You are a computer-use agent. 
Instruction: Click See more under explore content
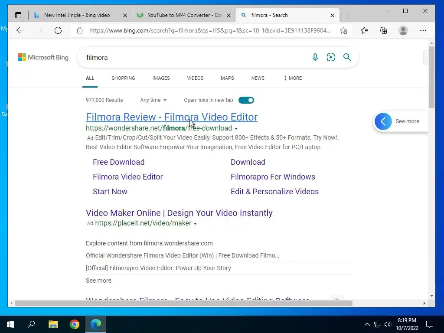pyautogui.click(x=98, y=281)
